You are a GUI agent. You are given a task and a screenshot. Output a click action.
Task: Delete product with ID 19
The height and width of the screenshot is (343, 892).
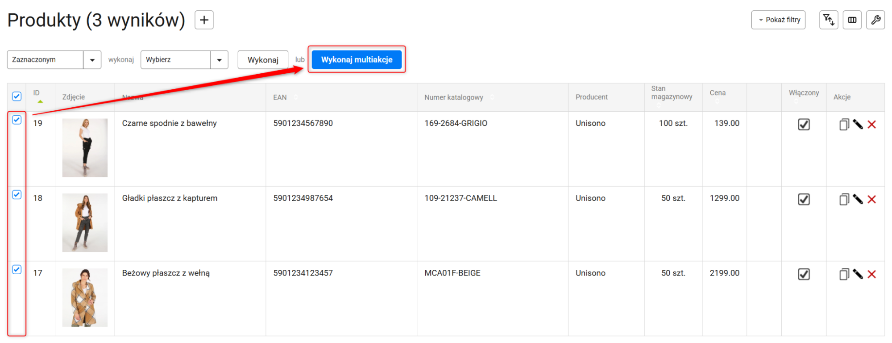coord(871,125)
